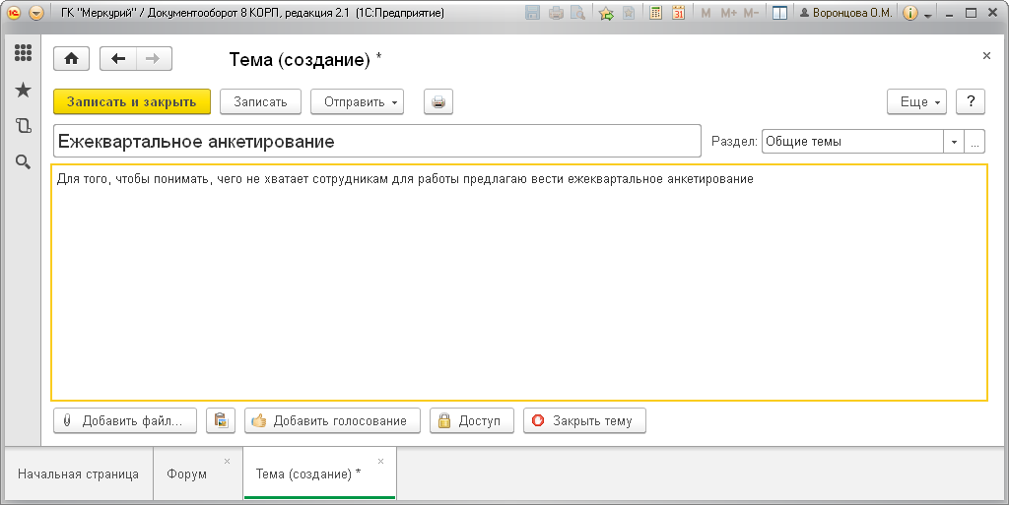Image resolution: width=1009 pixels, height=505 pixels.
Task: Open the calculator icon
Action: click(655, 13)
